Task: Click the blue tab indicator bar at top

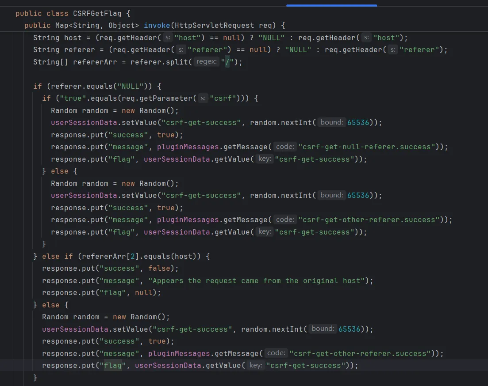Action: coord(331,5)
